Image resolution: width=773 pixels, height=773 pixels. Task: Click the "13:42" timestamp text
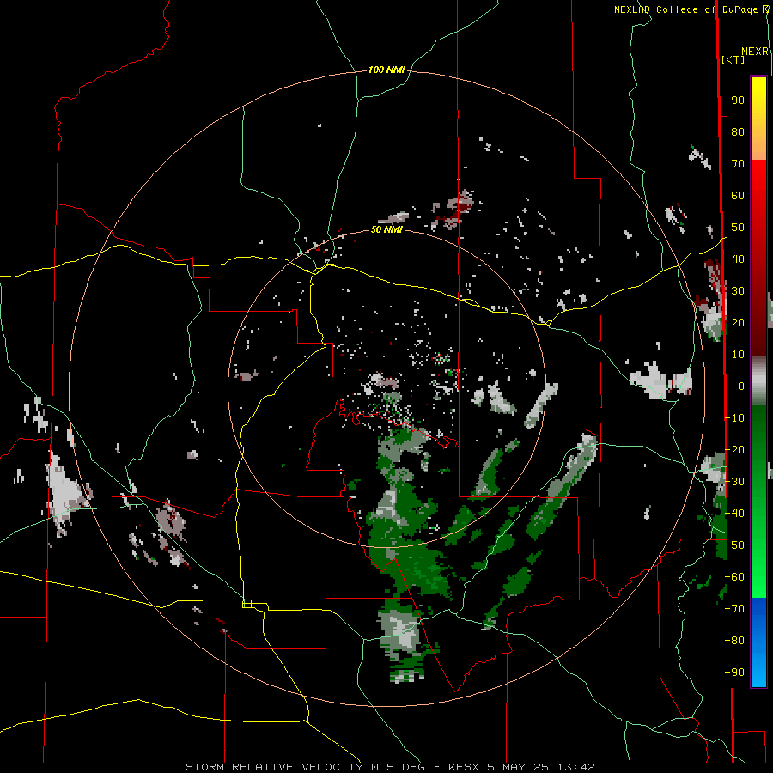tap(576, 767)
